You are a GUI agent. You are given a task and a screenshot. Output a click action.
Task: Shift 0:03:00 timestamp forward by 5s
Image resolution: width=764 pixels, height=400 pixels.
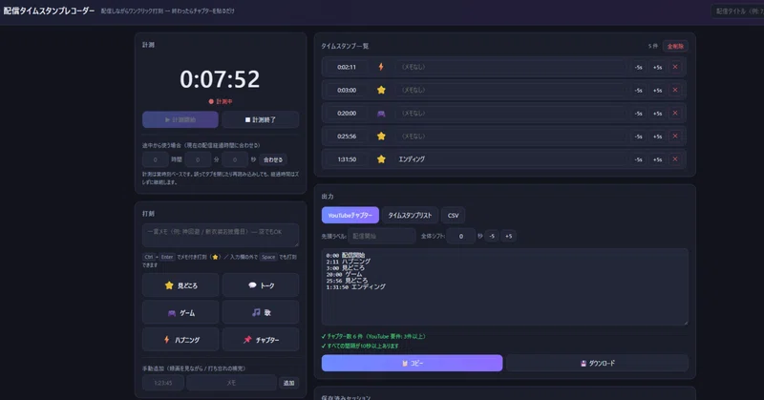click(x=657, y=90)
